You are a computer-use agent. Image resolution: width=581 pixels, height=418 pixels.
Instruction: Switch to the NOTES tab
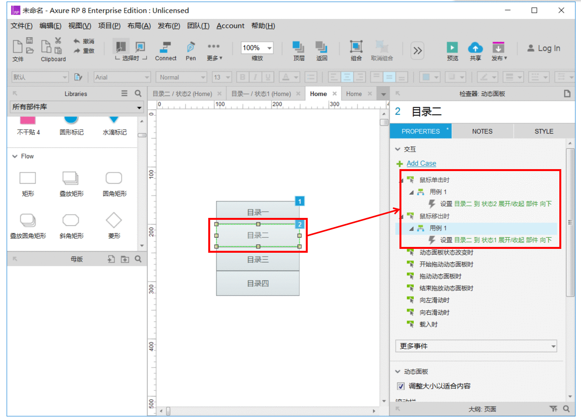coord(482,131)
